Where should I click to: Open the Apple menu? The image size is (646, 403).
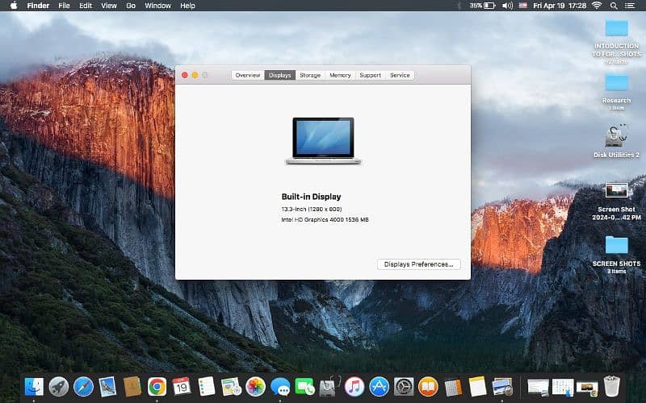[13, 6]
